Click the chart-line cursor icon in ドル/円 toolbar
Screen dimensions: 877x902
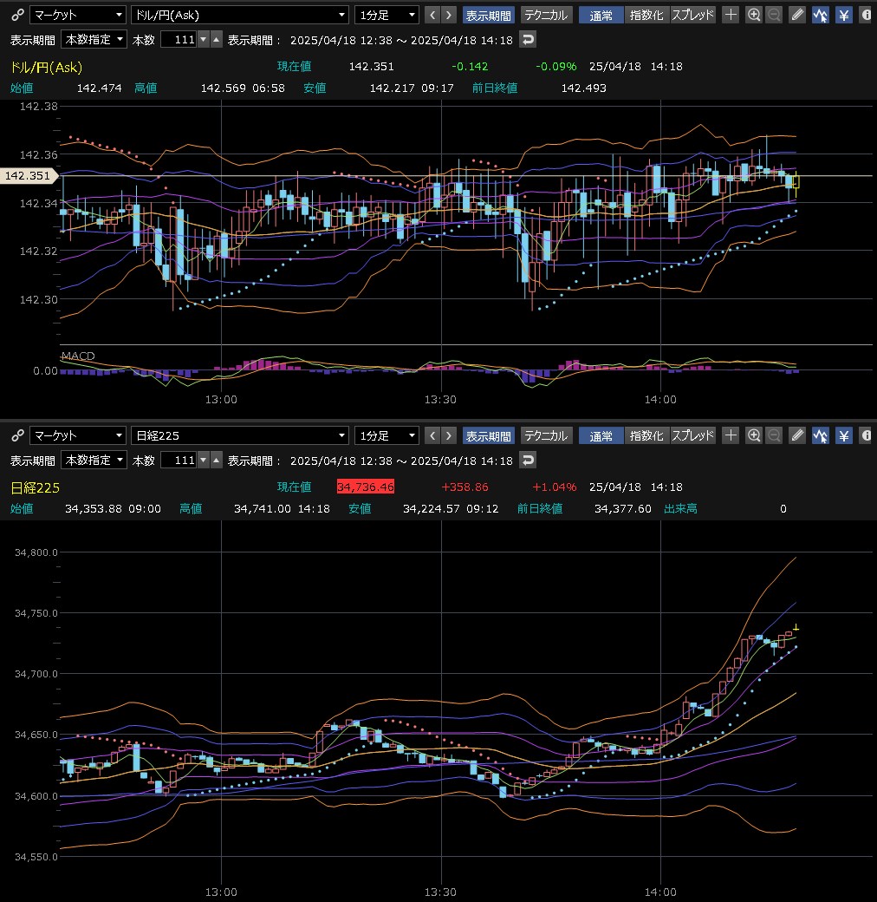coord(820,15)
